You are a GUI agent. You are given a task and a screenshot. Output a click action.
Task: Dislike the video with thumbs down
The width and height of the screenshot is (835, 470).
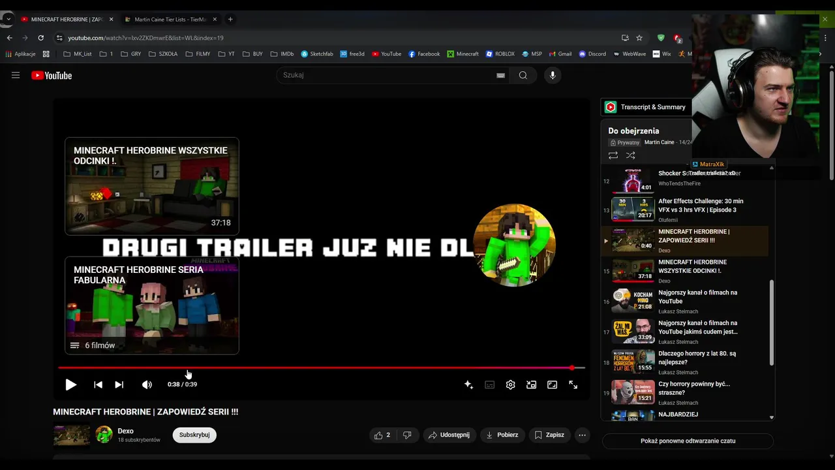point(407,435)
